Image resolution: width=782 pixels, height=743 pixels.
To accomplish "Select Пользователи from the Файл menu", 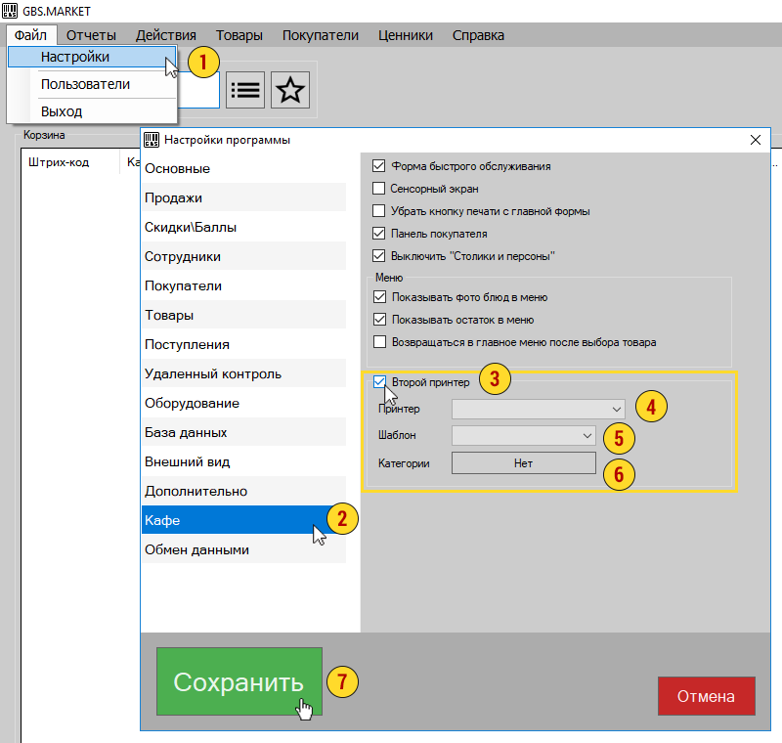I will coord(92,84).
